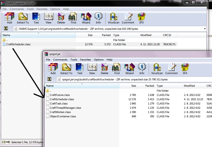212x147 pixels.
Task: Open Favorites menu in OldMCSupport window
Action: (x=42, y=9)
